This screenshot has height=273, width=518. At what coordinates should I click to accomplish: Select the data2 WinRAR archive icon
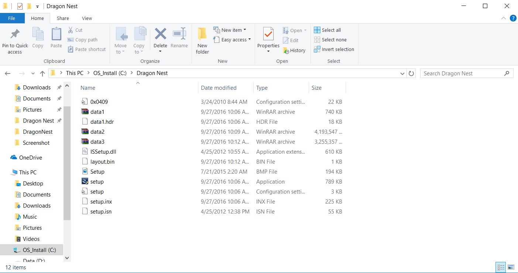click(85, 132)
